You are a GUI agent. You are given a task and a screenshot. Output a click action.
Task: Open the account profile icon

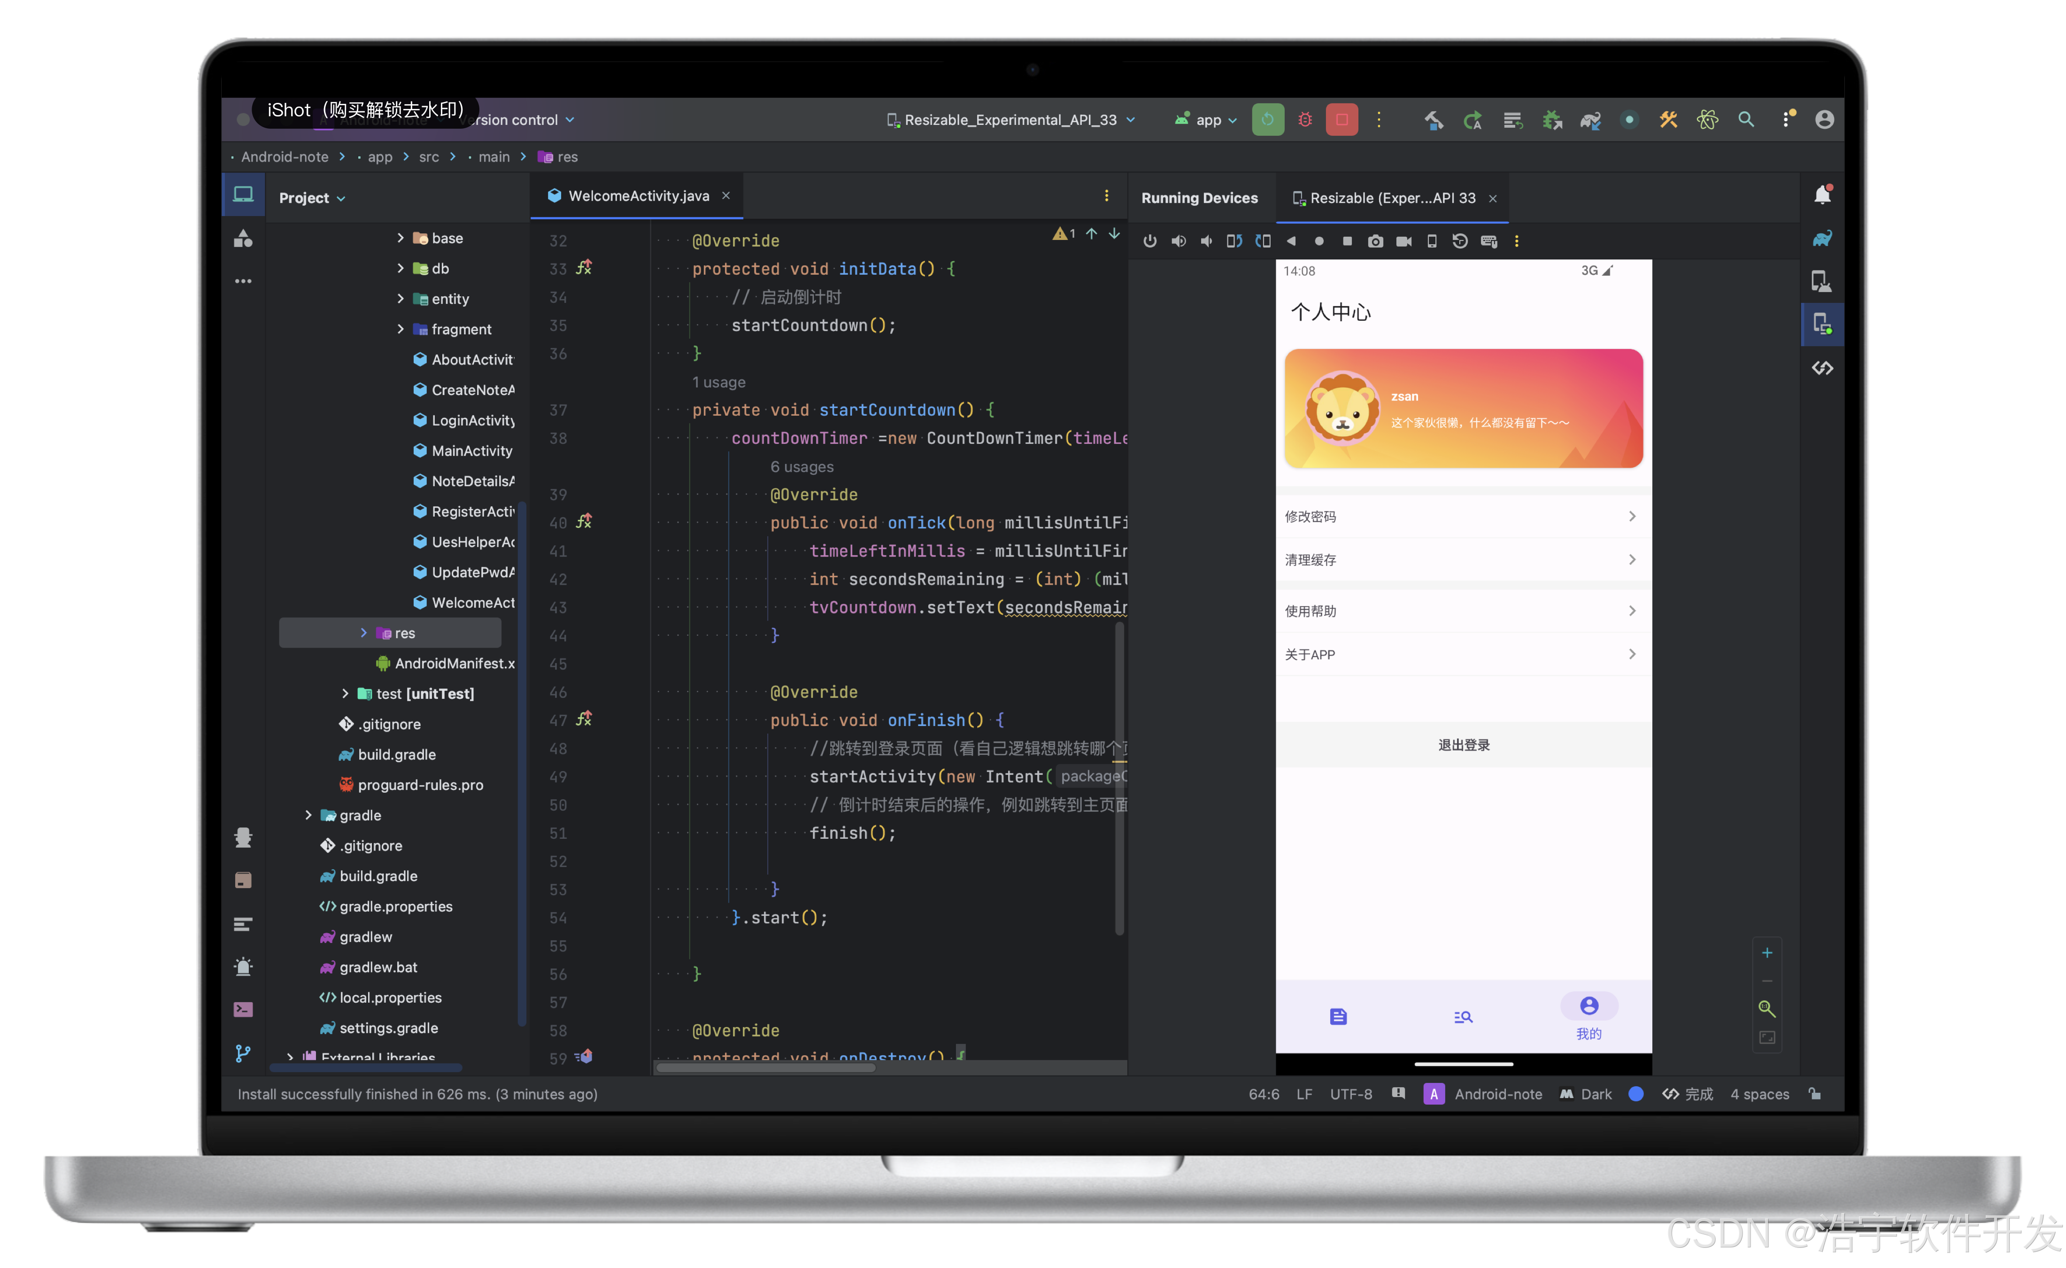pyautogui.click(x=1825, y=120)
